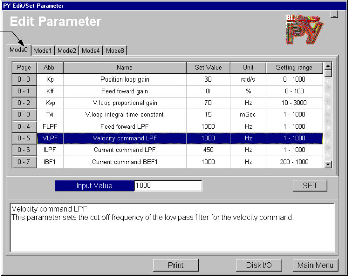Screen dimensions: 348x276
Task: Click the Print button
Action: [176, 265]
